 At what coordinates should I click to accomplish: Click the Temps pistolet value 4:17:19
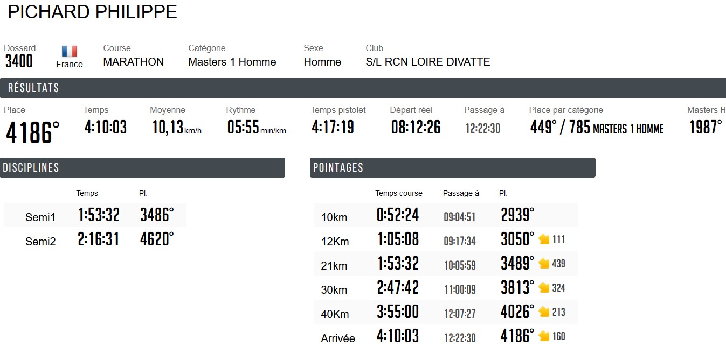click(333, 128)
